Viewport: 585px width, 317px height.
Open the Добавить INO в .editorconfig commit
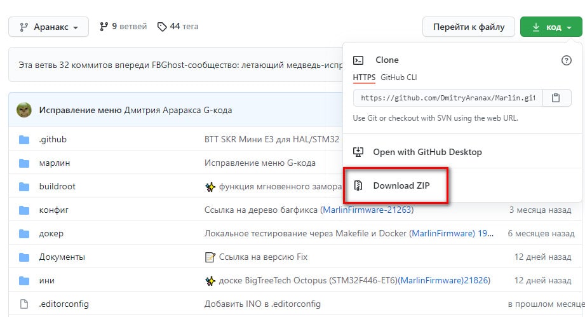tap(262, 304)
